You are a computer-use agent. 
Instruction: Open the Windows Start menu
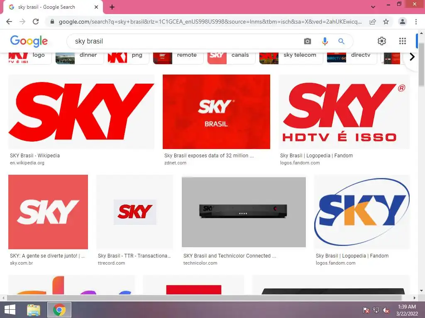(10, 310)
